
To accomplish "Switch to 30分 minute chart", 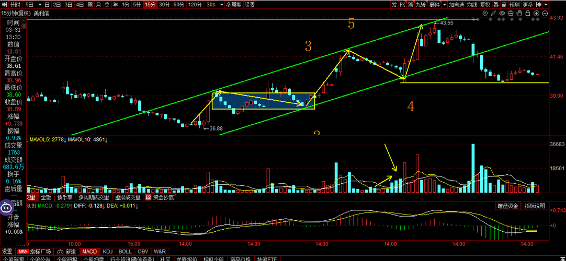I will (x=164, y=5).
